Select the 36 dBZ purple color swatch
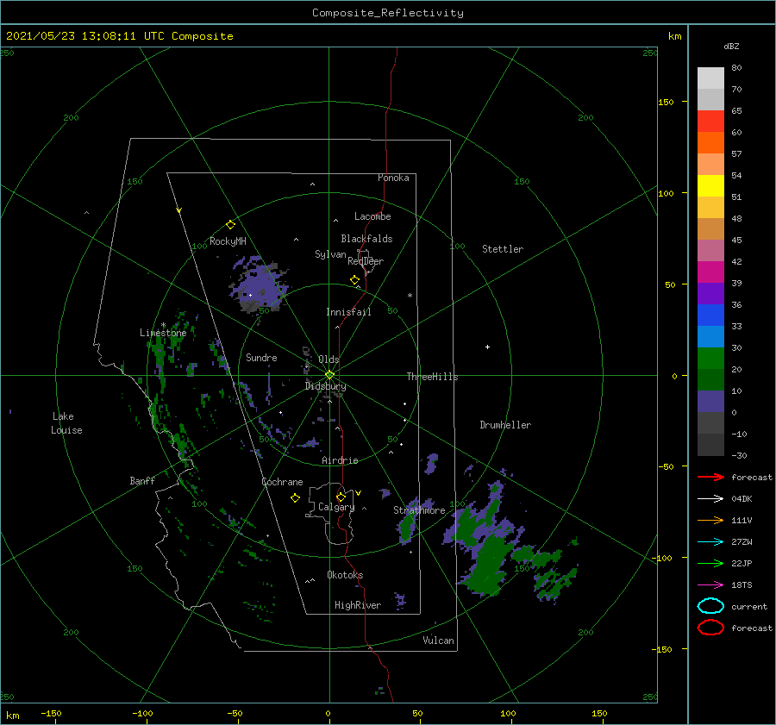This screenshot has width=776, height=725. pyautogui.click(x=710, y=293)
